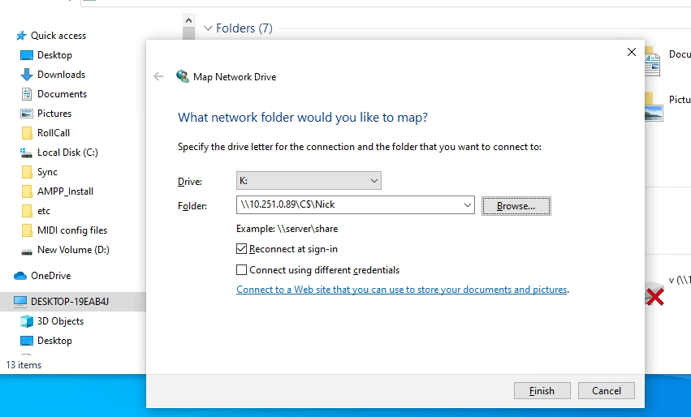Click the 'Example: \\server\share' text

287,229
